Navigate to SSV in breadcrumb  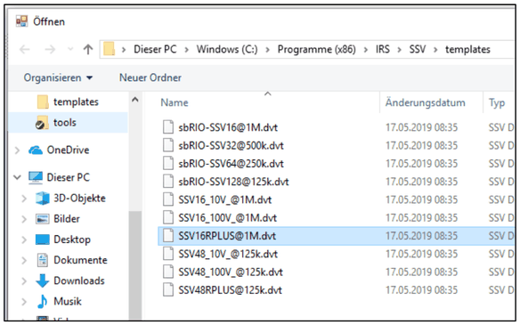(x=418, y=49)
